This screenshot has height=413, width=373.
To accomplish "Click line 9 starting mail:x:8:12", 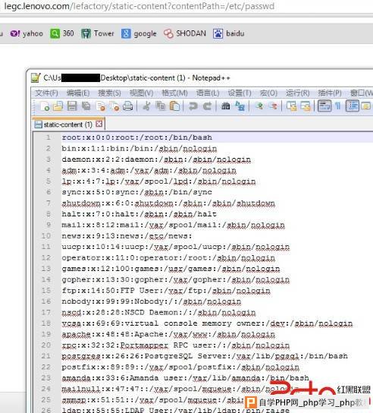I will click(174, 225).
